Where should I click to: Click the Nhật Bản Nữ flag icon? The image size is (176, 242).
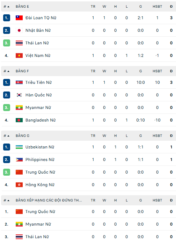tap(19, 30)
